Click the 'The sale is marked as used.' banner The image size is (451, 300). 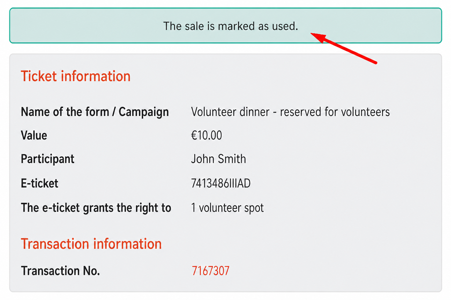click(225, 26)
